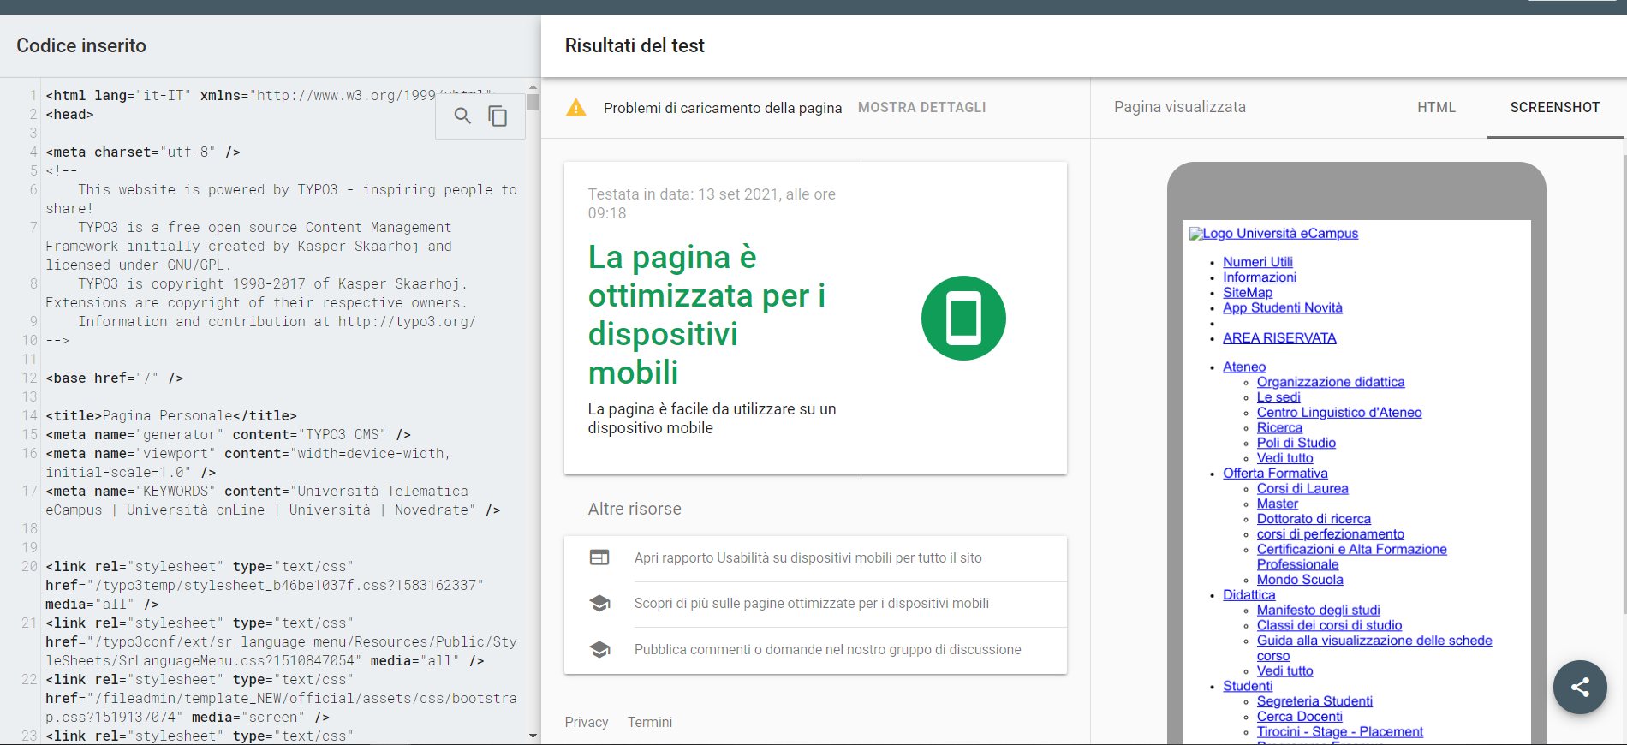Click the search icon in code panel
Screen dimensions: 1627x745
click(x=462, y=116)
